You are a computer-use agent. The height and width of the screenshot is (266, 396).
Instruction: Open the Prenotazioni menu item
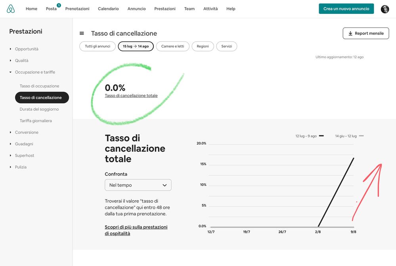point(77,9)
